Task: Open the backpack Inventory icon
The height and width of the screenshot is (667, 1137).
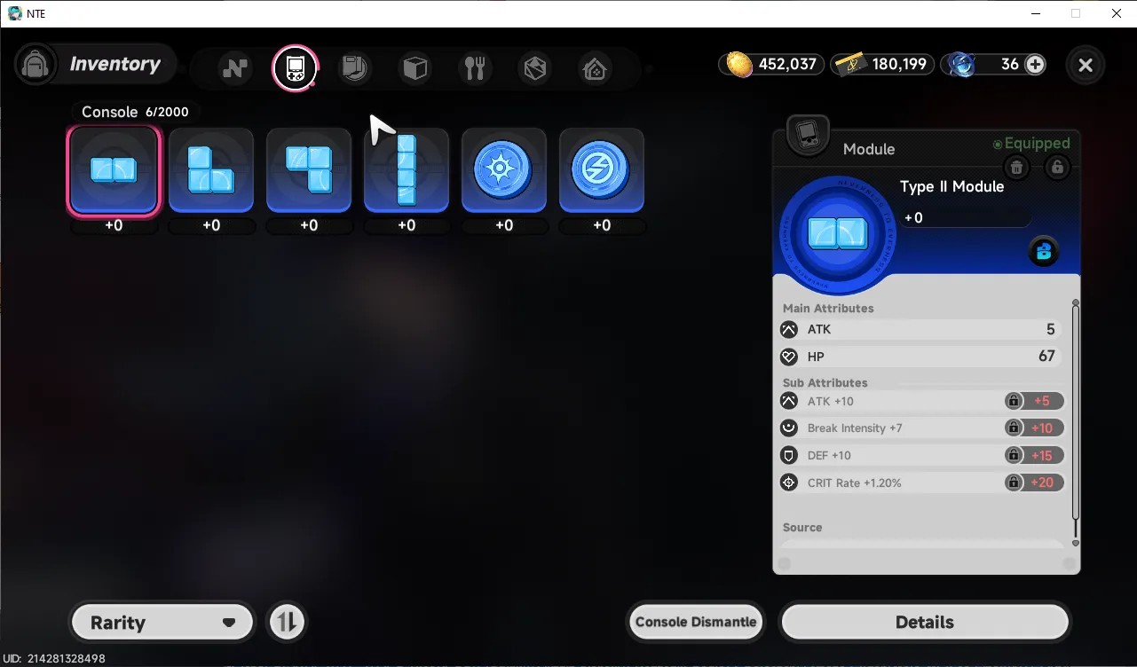Action: point(36,65)
